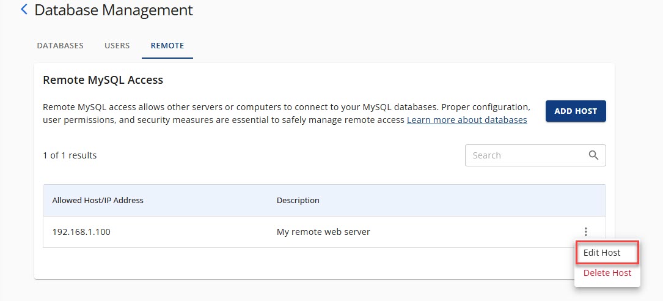Click the magnifier icon in Search box
663x301 pixels.
pyautogui.click(x=593, y=155)
